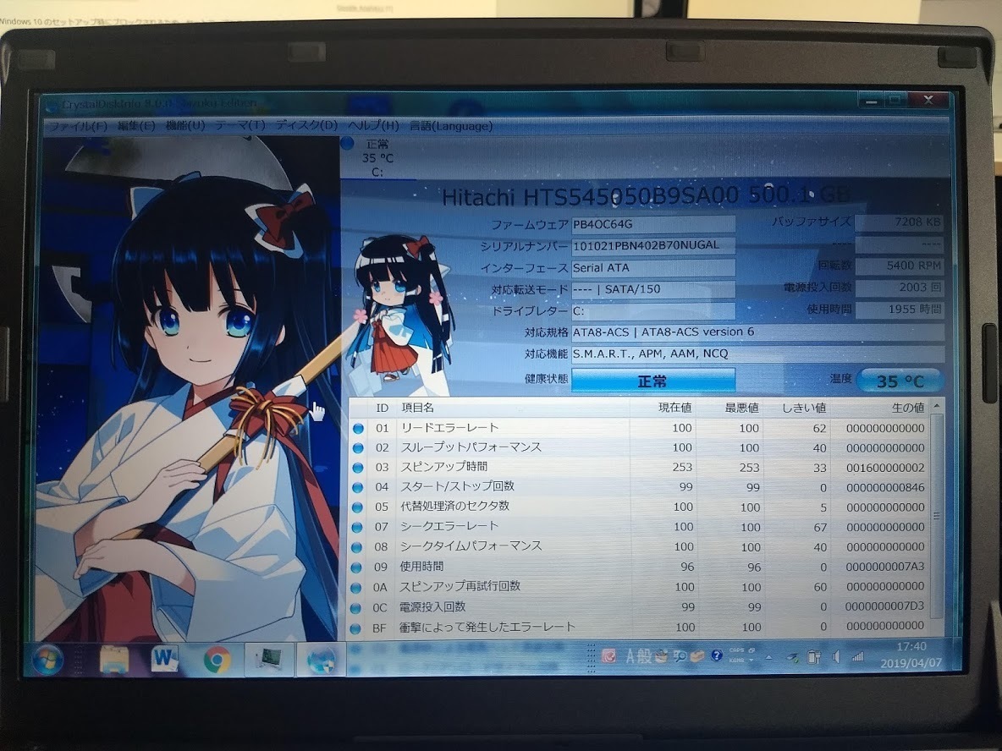Click the SATA/150 transfer mode field
Image resolution: width=1002 pixels, height=751 pixels.
652,289
